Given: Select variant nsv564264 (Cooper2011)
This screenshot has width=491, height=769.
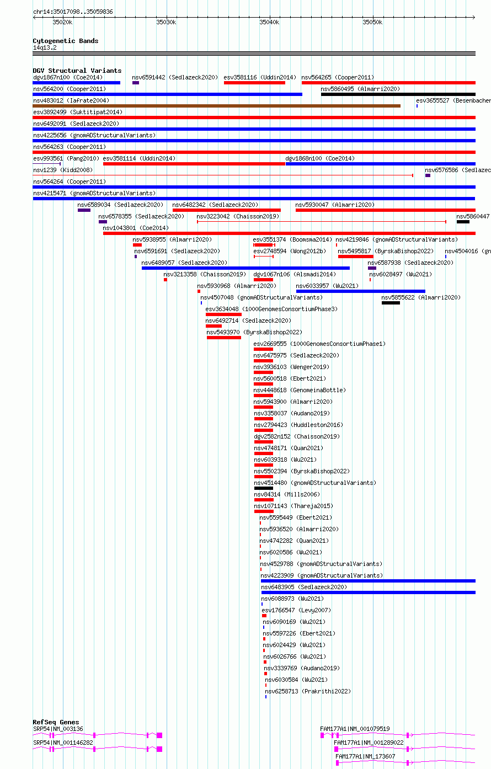Looking at the screenshot, I should point(254,187).
